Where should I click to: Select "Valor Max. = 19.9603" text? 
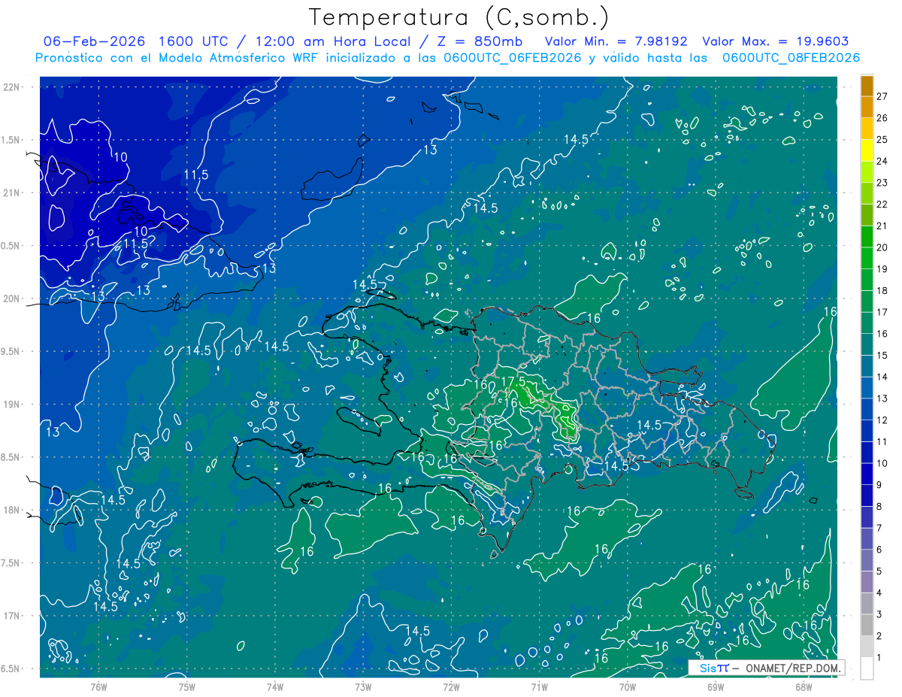coord(775,41)
